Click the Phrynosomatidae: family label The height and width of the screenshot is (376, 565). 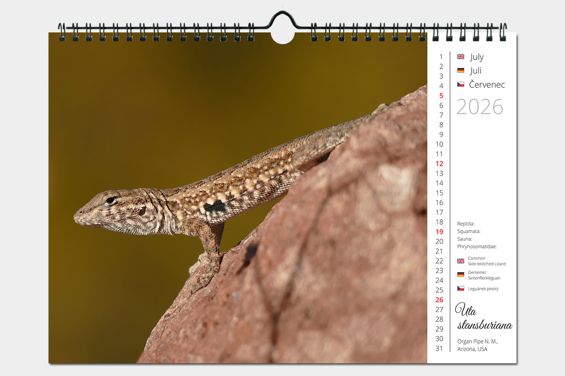point(477,246)
